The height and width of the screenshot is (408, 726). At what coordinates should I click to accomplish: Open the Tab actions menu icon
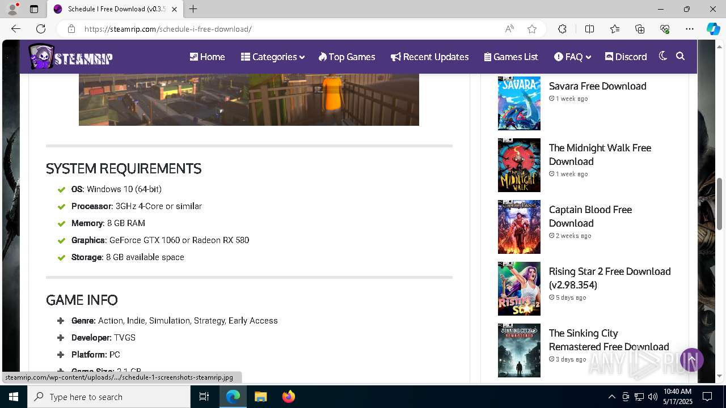click(34, 9)
